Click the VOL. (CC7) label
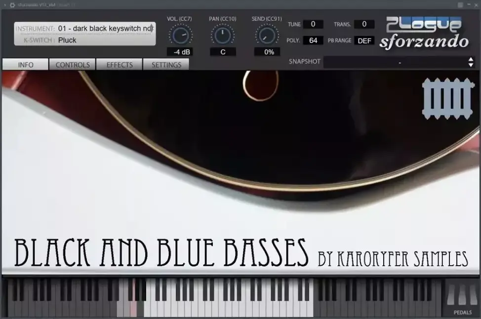Screen dimensions: 481x319 179,19
